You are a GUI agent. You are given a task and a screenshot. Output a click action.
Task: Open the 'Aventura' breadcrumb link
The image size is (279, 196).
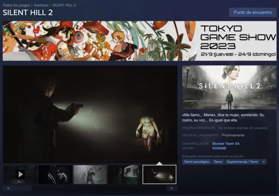coord(41,5)
